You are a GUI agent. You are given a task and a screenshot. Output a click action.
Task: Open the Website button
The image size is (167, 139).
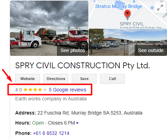point(28,79)
